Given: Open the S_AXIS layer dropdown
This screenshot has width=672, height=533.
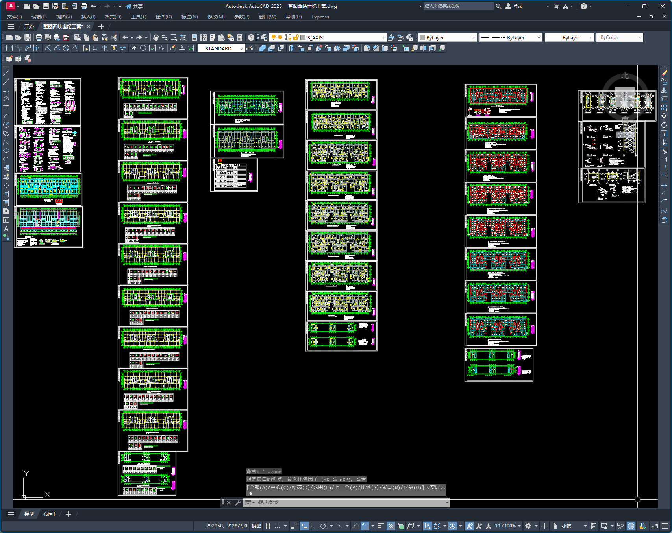Looking at the screenshot, I should click(x=383, y=37).
